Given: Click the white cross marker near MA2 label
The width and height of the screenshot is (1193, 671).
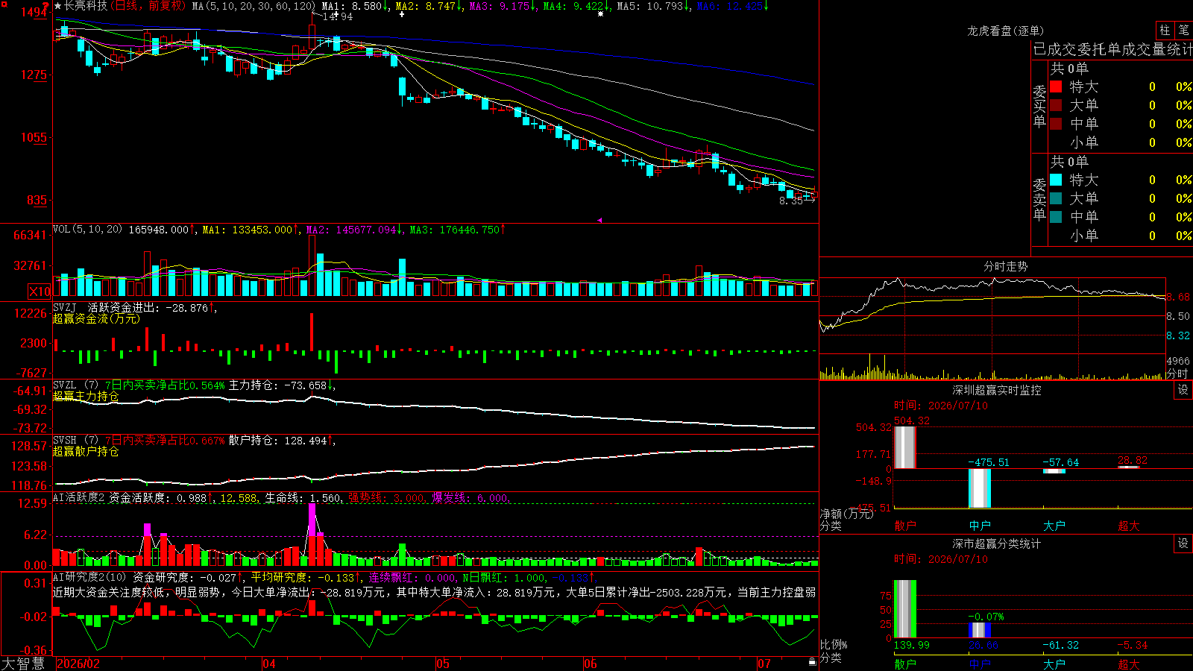Looking at the screenshot, I should pos(401,14).
